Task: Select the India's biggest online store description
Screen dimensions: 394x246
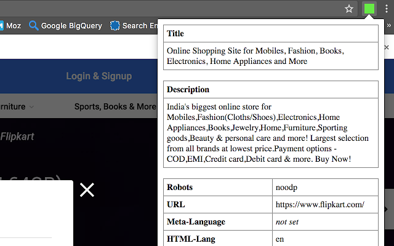Action: 268,133
